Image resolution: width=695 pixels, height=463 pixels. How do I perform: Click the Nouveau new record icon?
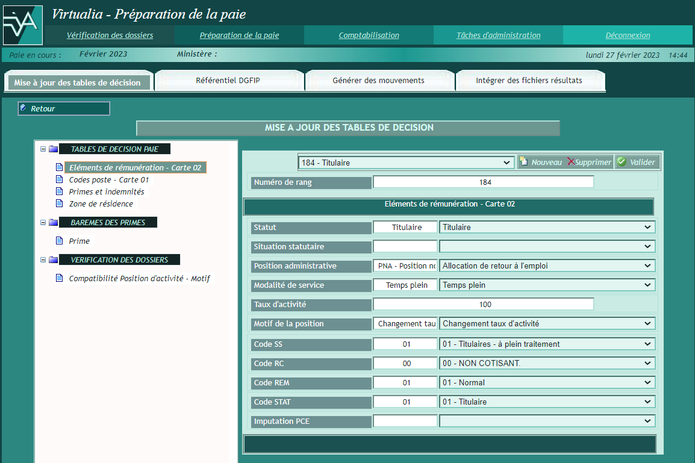(524, 162)
